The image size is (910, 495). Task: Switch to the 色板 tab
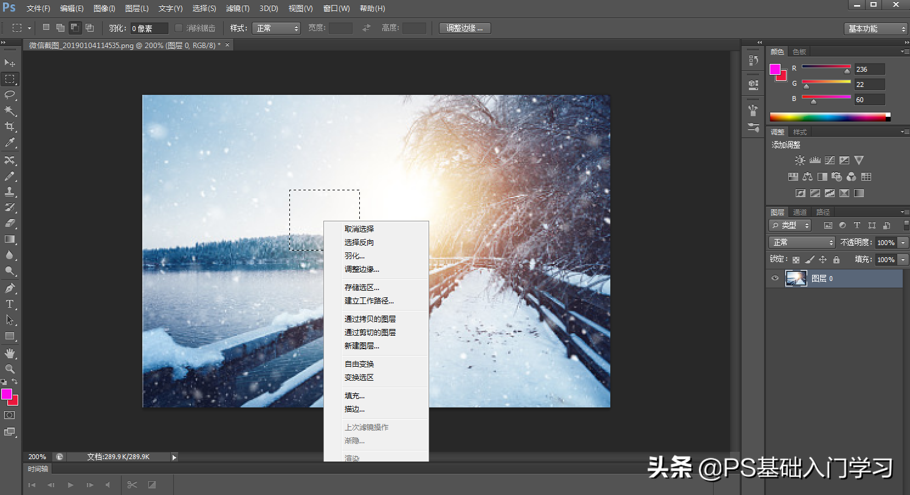pyautogui.click(x=799, y=52)
